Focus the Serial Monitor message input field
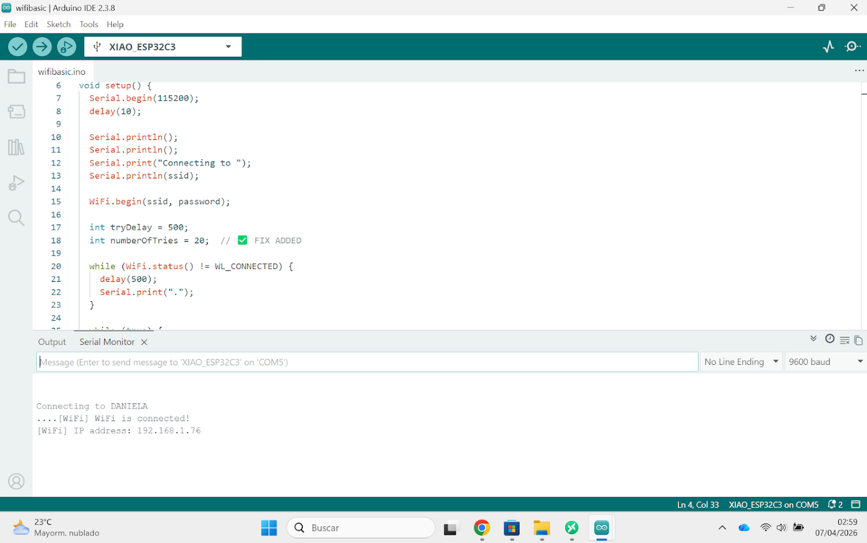 367,362
